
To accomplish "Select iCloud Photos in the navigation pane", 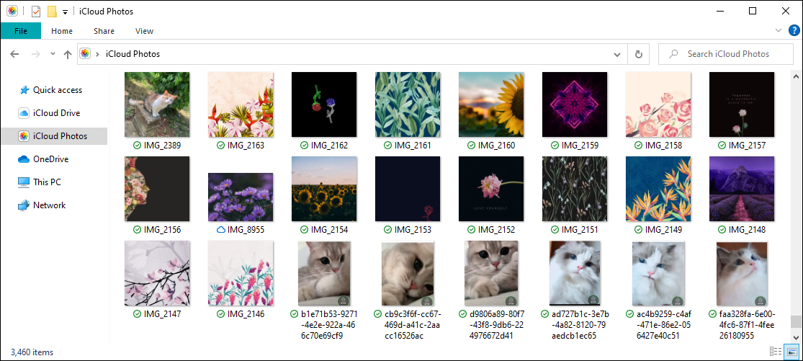I will coord(55,135).
